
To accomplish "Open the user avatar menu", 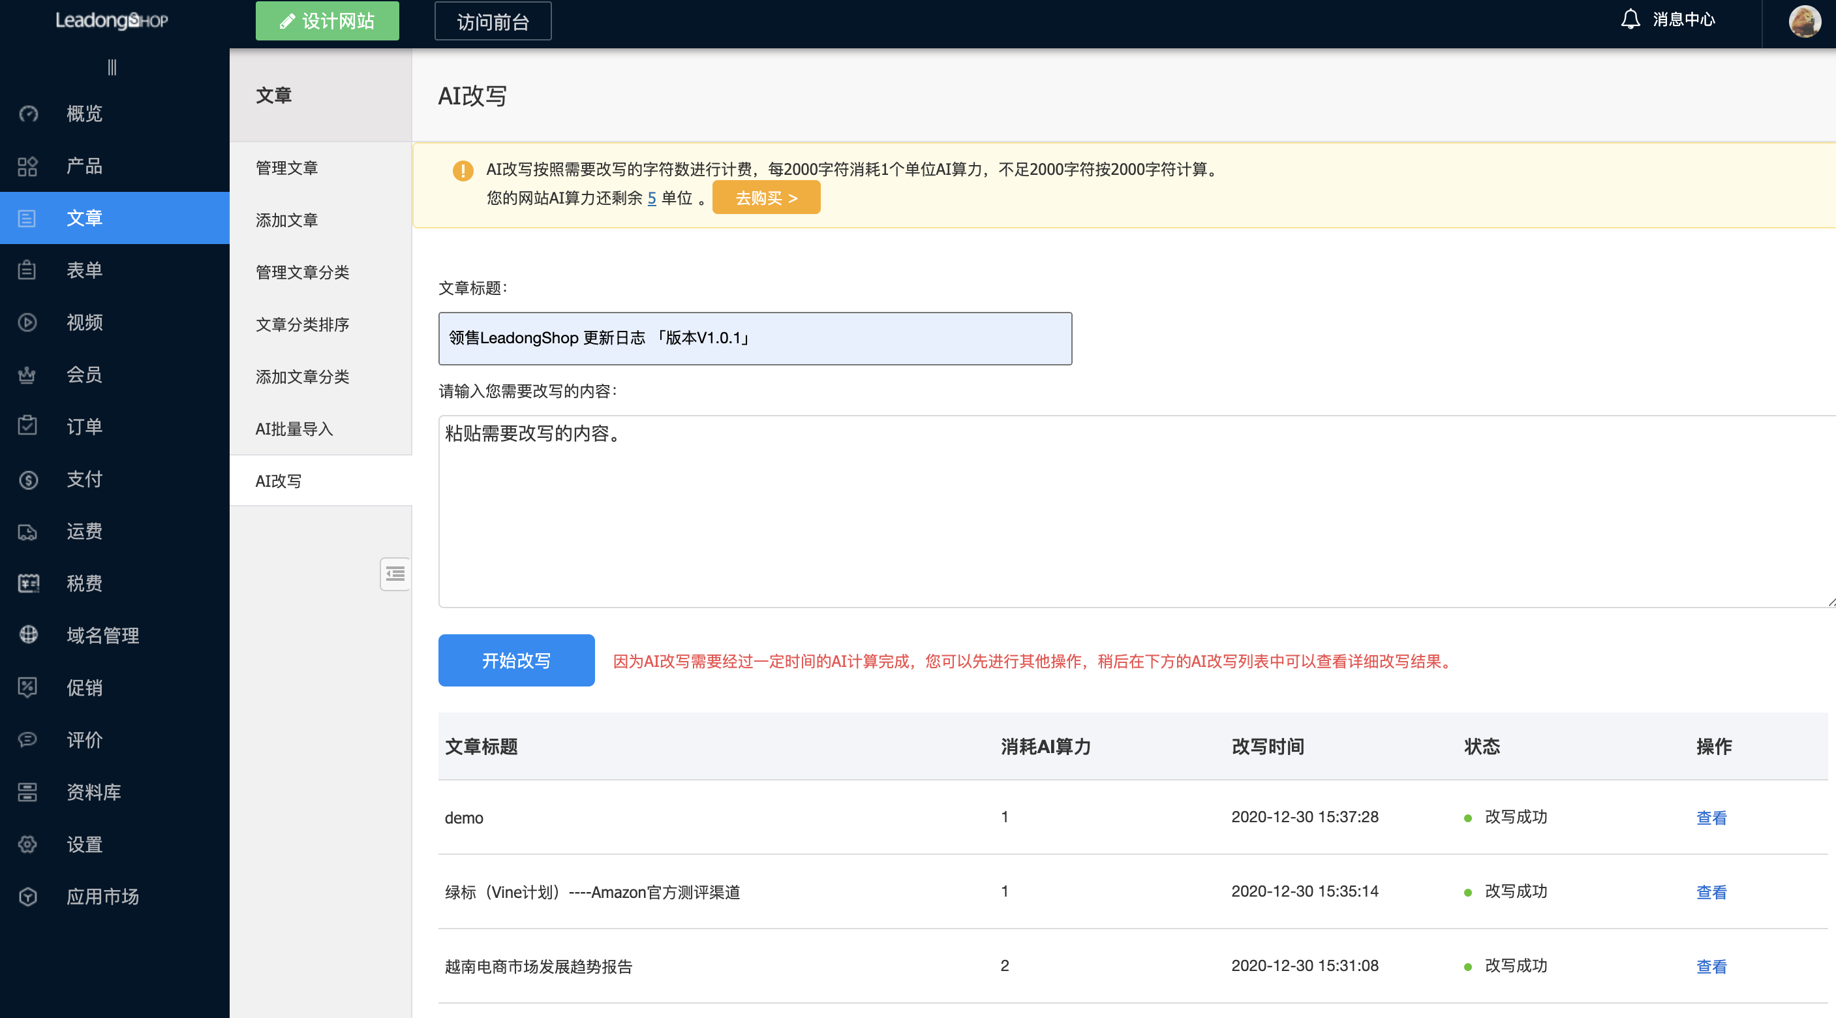I will pyautogui.click(x=1804, y=21).
